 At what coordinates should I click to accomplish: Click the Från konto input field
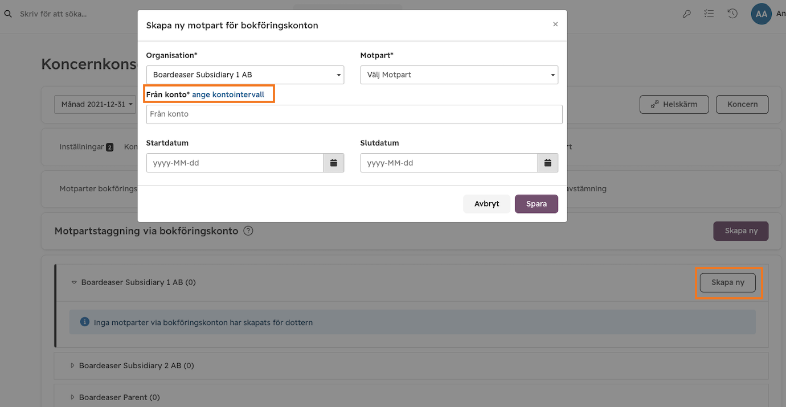click(354, 114)
